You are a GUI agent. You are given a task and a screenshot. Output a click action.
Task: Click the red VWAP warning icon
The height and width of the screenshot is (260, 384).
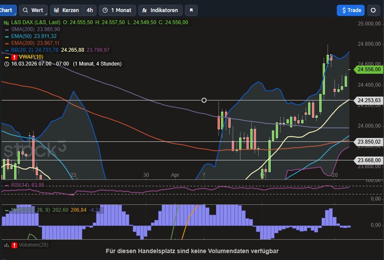tap(15, 57)
